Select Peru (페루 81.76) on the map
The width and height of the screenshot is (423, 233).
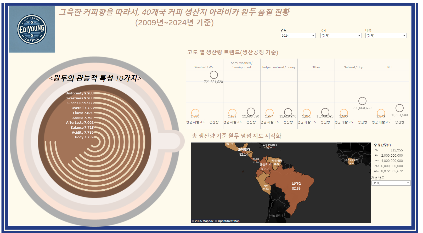pyautogui.click(x=266, y=187)
